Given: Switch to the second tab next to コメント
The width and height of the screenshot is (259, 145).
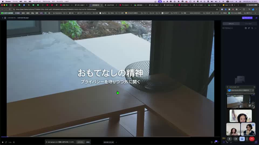Looking at the screenshot, I should pos(248,24).
